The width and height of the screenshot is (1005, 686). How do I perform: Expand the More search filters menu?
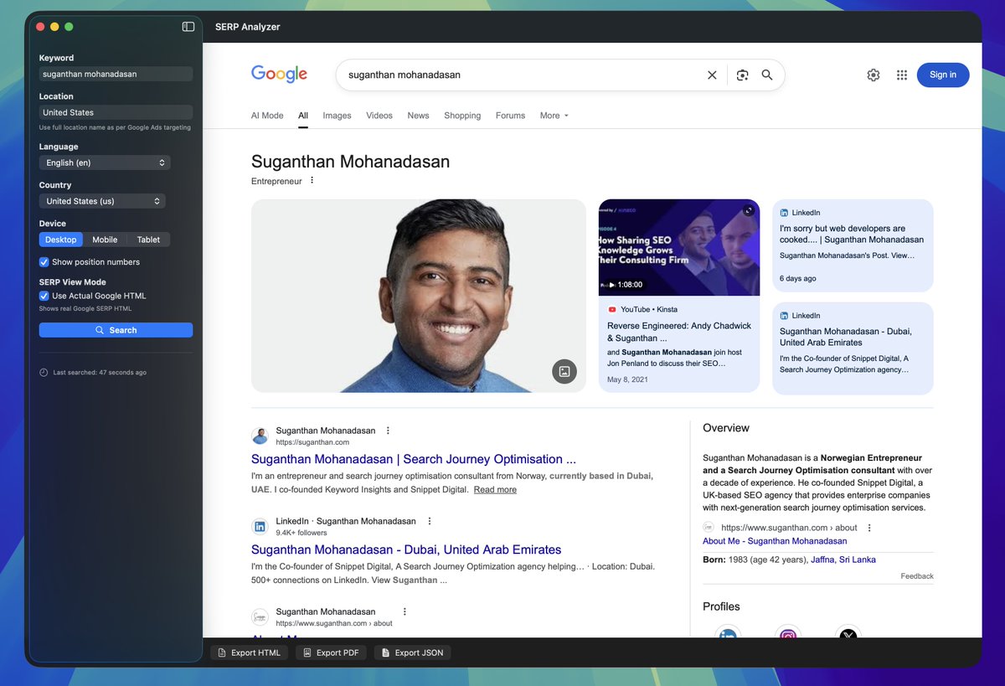[x=554, y=116]
